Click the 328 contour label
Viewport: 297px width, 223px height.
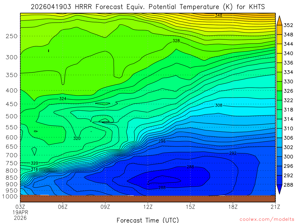176,41
